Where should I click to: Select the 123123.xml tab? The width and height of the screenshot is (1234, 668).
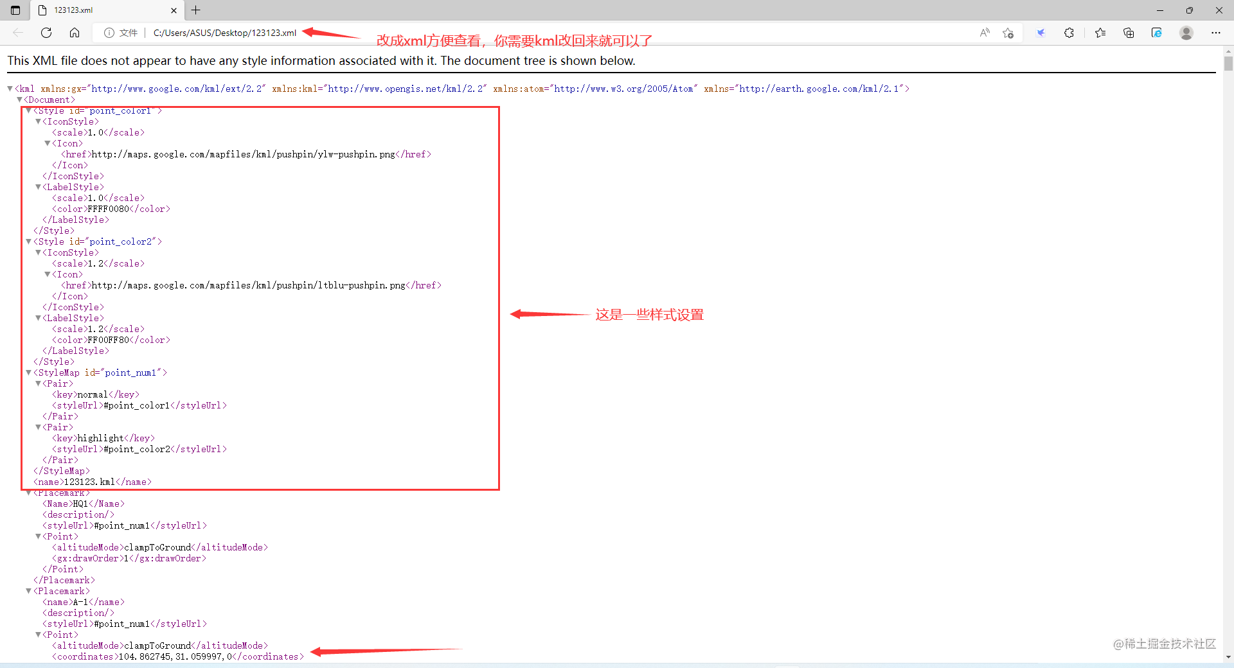pyautogui.click(x=107, y=10)
